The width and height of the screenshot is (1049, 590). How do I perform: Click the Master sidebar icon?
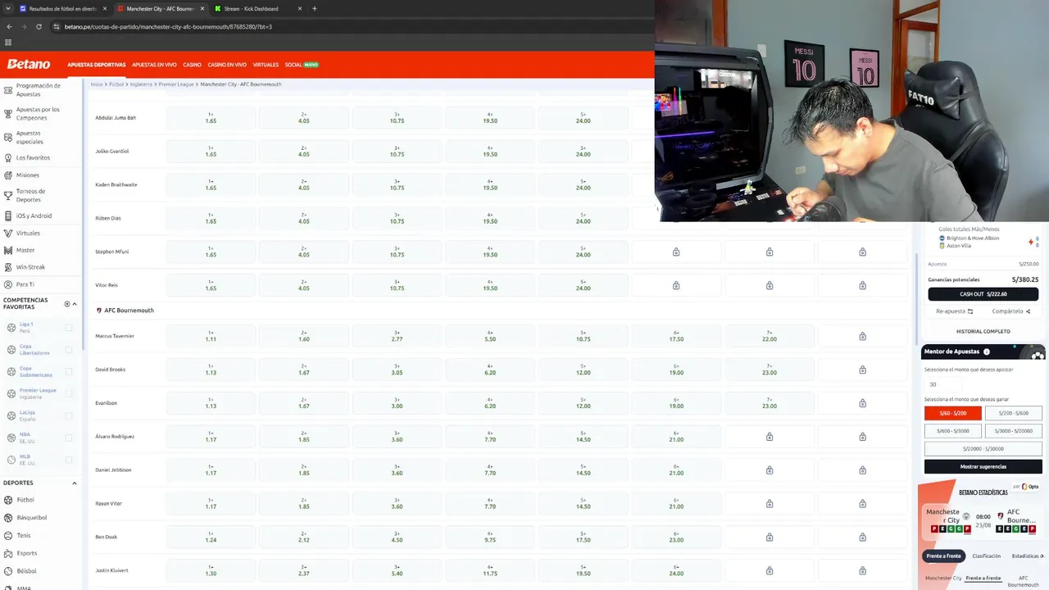[x=8, y=250]
